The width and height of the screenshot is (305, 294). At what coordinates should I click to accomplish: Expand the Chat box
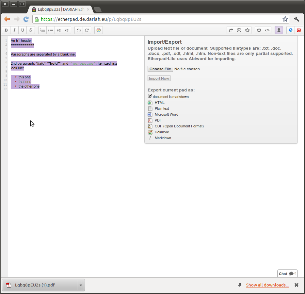[x=287, y=274]
